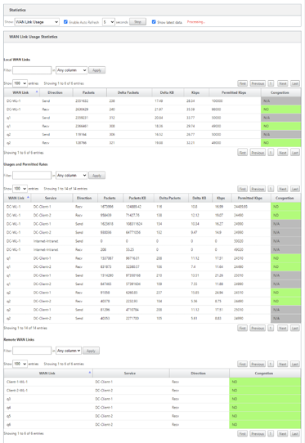Open entries count dropdown for Usages and Permitted Rates
This screenshot has width=305, height=443.
pyautogui.click(x=20, y=189)
